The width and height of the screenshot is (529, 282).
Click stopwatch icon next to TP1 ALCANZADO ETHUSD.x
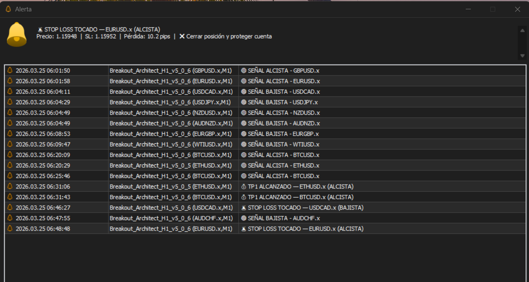click(x=244, y=186)
